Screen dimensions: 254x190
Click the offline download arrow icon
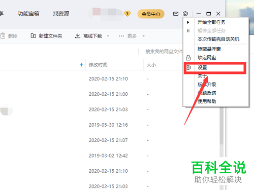click(x=78, y=36)
